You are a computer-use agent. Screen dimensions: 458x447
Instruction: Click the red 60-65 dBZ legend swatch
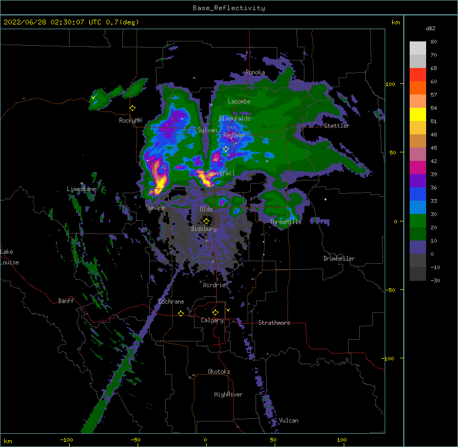[x=418, y=75]
